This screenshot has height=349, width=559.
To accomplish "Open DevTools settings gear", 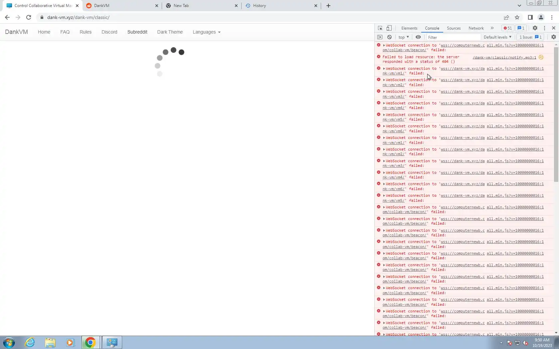I will 535,28.
